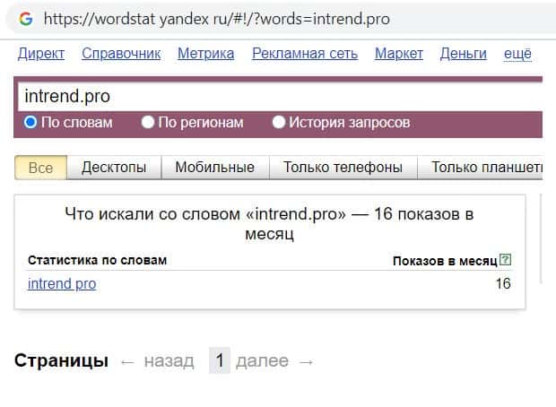Click the Страницы pagination label
556x407 pixels.
click(61, 360)
